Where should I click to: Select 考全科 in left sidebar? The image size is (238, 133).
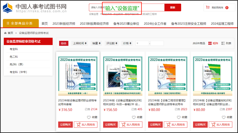(14, 49)
